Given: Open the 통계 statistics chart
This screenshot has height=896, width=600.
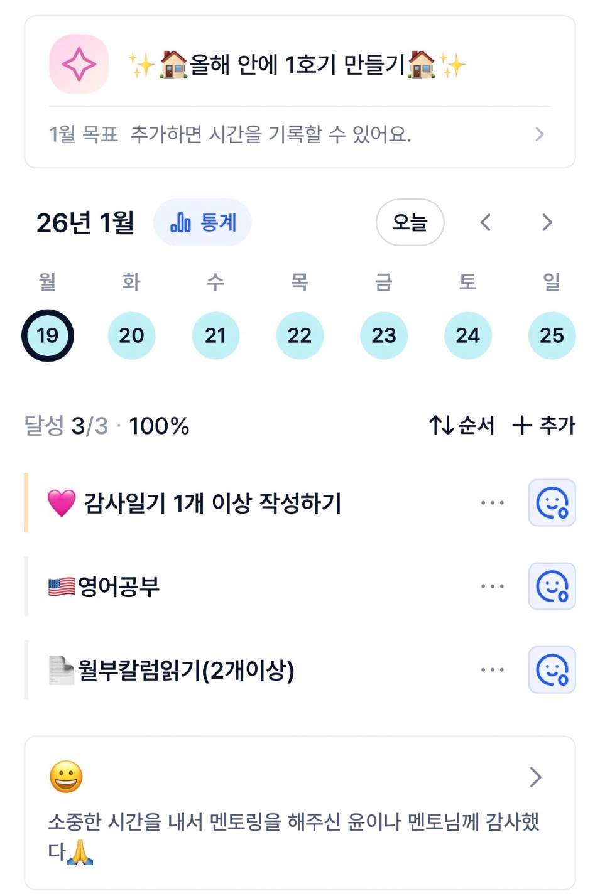Looking at the screenshot, I should click(x=202, y=222).
